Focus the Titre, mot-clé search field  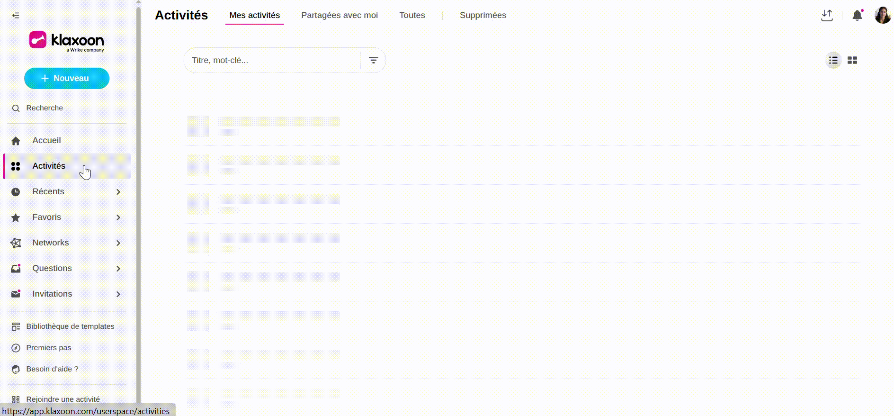click(x=272, y=60)
